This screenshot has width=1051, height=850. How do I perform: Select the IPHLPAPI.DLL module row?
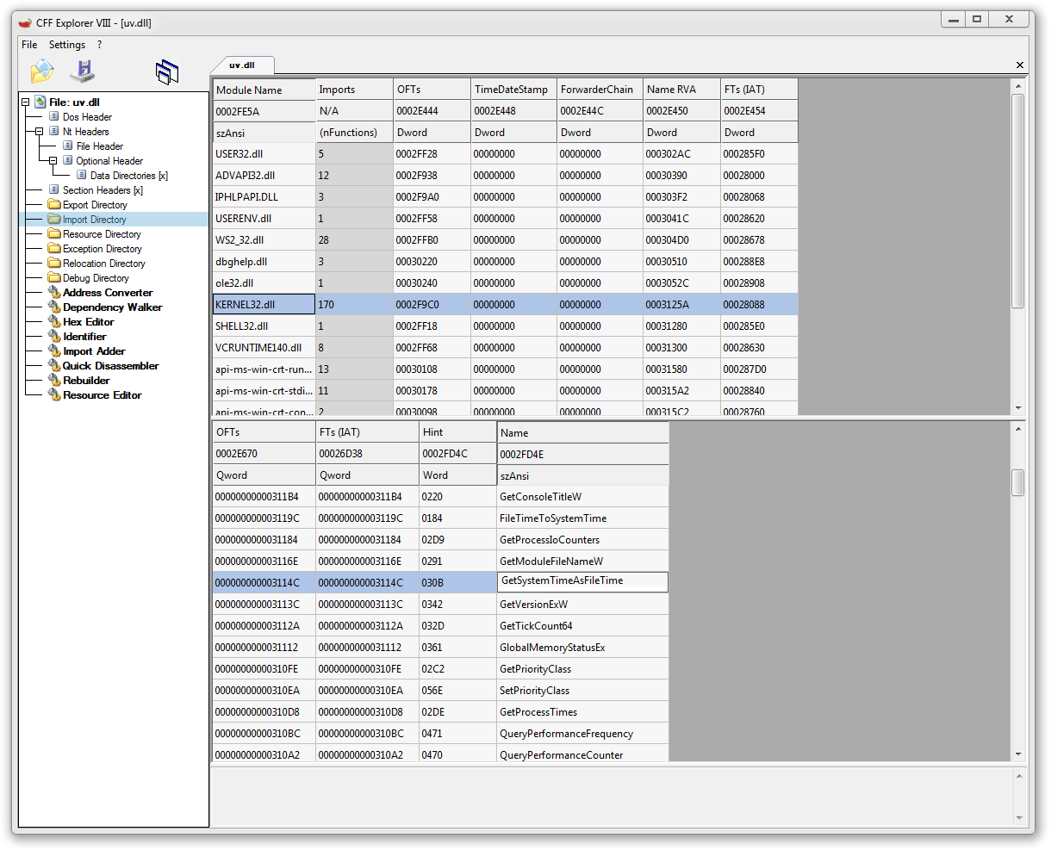pyautogui.click(x=505, y=197)
